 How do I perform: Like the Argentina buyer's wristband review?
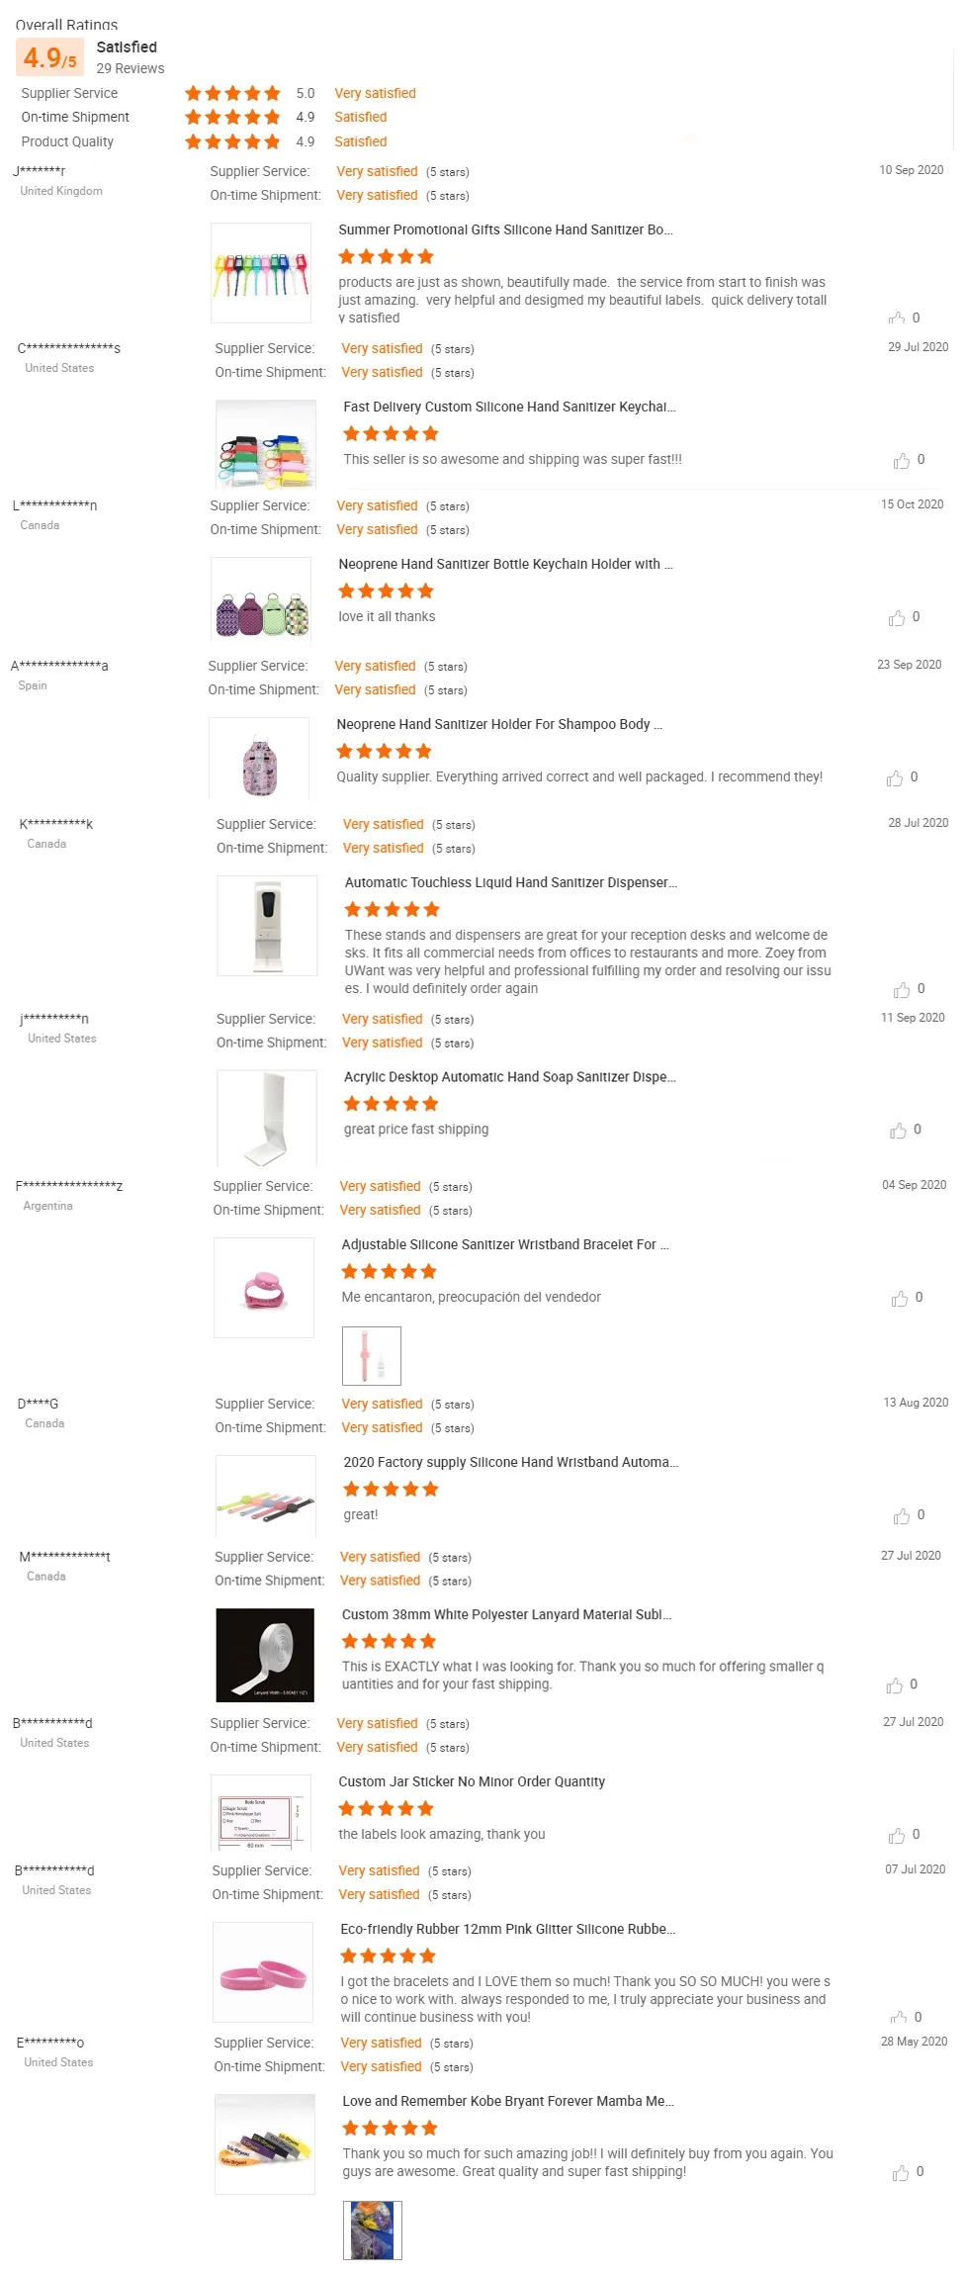click(x=900, y=1299)
